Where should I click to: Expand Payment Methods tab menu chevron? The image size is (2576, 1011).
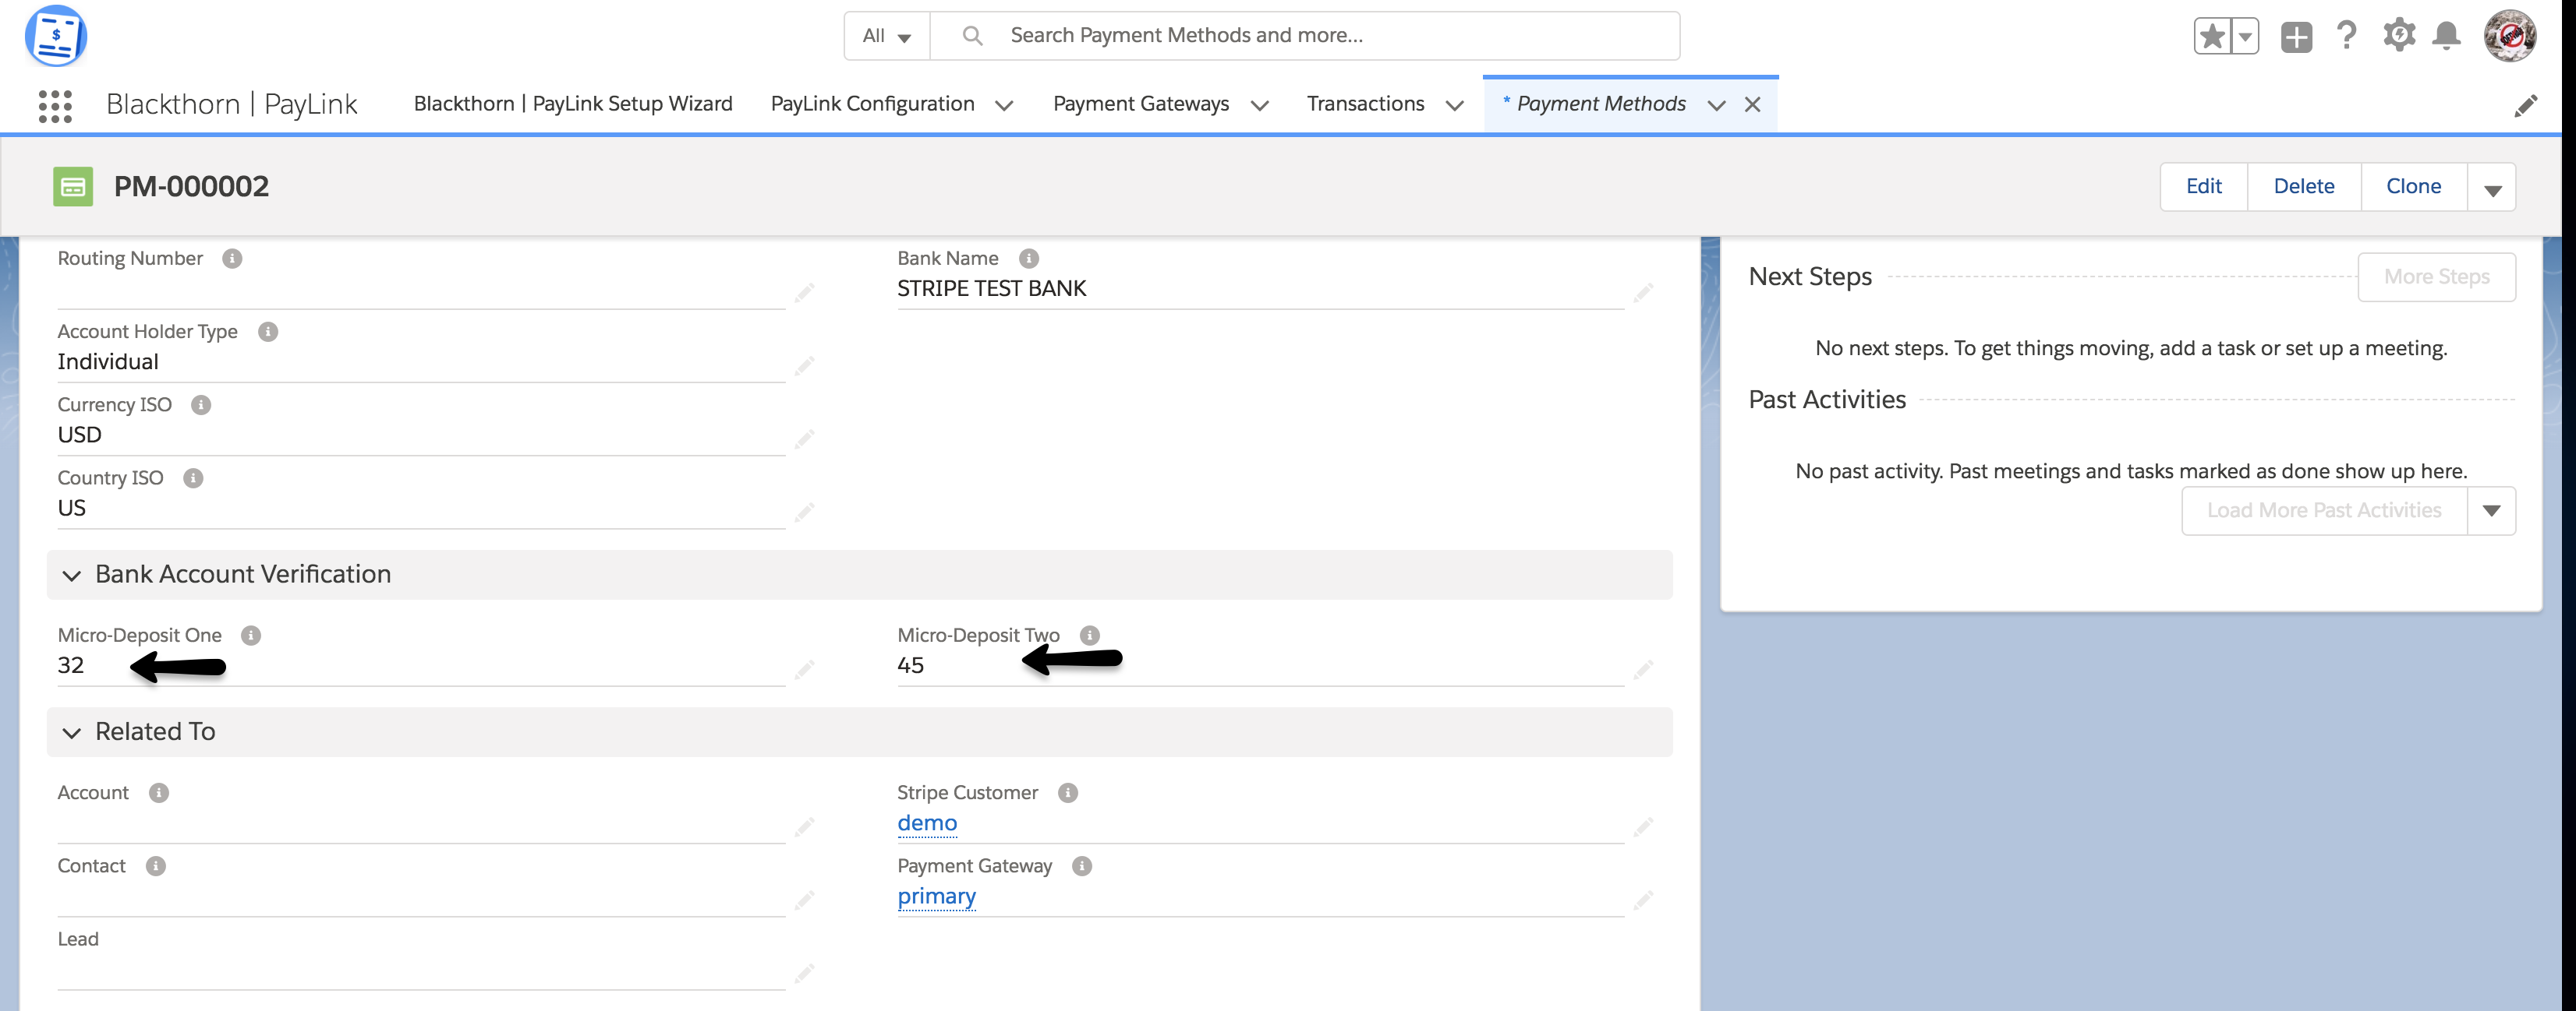click(x=1716, y=105)
